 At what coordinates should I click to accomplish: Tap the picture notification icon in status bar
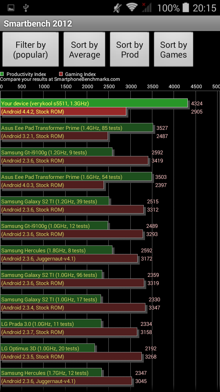pyautogui.click(x=11, y=8)
